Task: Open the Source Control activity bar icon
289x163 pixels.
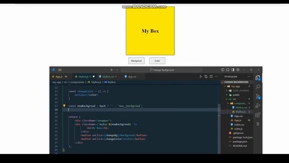Action: pos(258,96)
